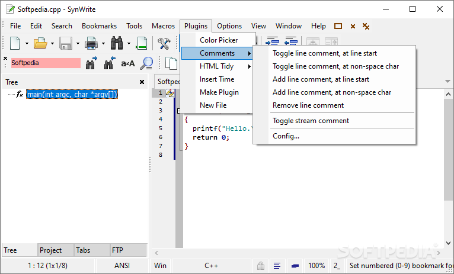
Task: Open the Open file dropdown arrow
Action: [52, 44]
